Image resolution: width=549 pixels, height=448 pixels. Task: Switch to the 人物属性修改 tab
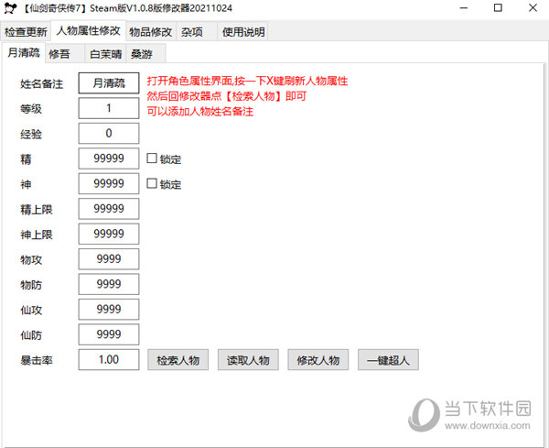88,31
